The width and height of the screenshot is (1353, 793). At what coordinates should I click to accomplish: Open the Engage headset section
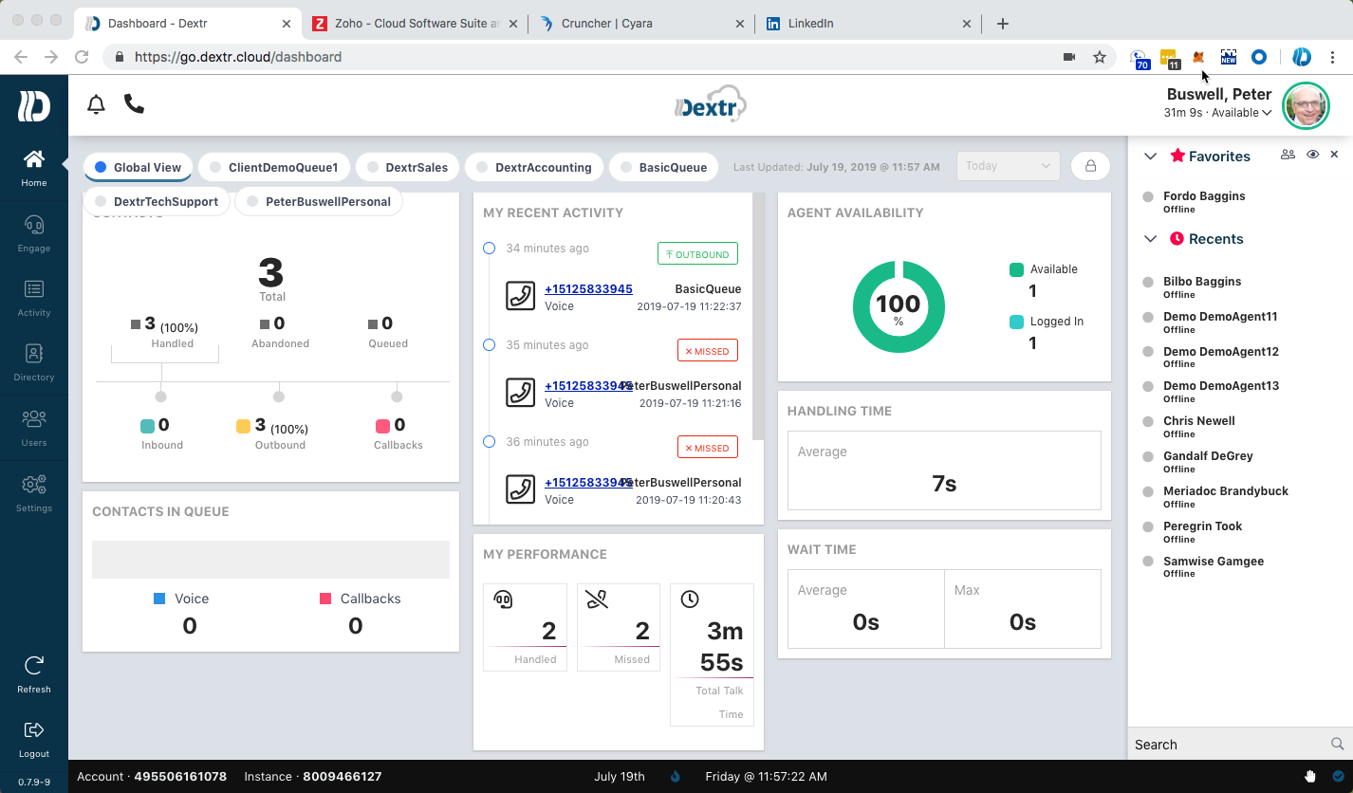34,233
